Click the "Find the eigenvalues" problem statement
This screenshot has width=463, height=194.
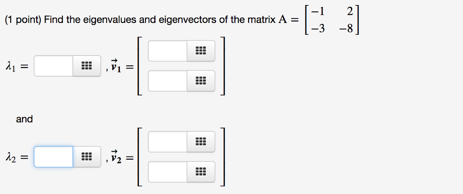click(x=86, y=20)
